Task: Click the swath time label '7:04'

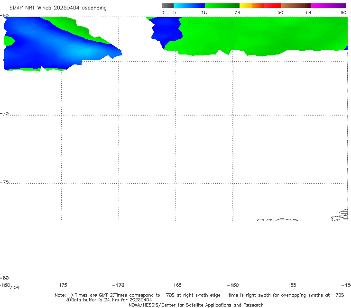Action: click(x=15, y=288)
